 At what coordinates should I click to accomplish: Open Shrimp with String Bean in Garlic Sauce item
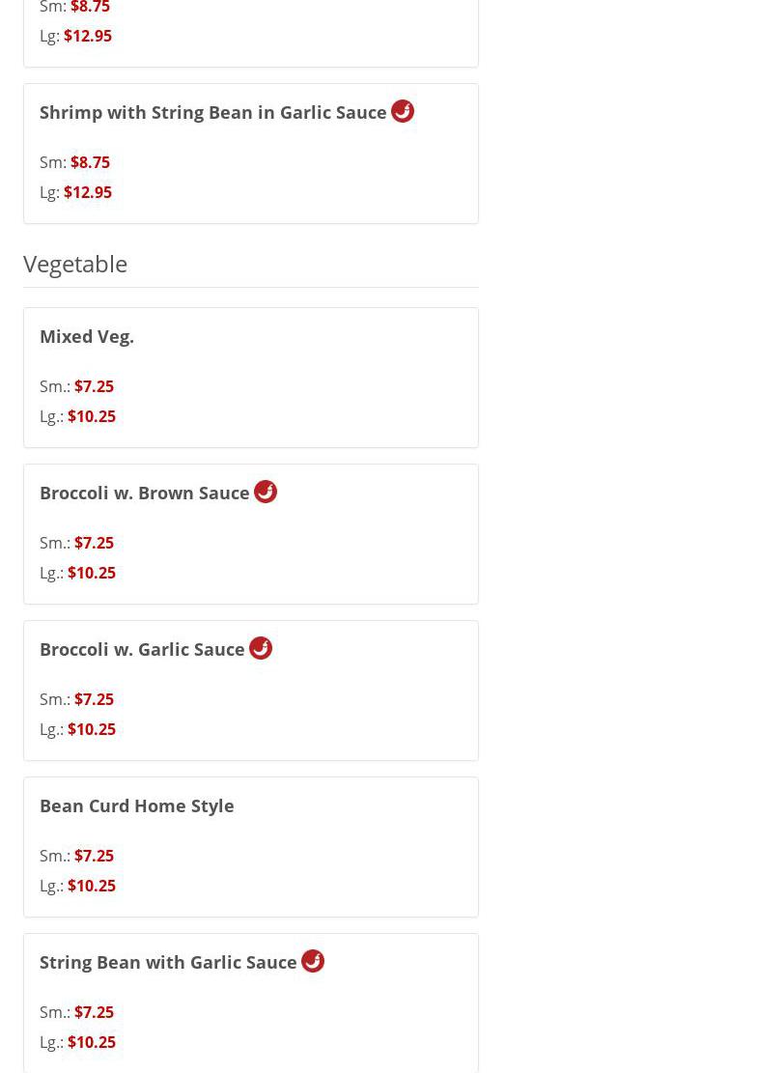pos(212,112)
